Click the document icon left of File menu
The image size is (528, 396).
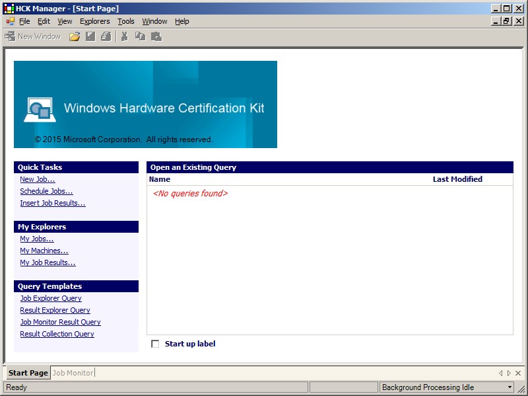pyautogui.click(x=11, y=22)
